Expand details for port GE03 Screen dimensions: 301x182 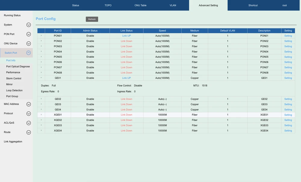(x=41, y=104)
